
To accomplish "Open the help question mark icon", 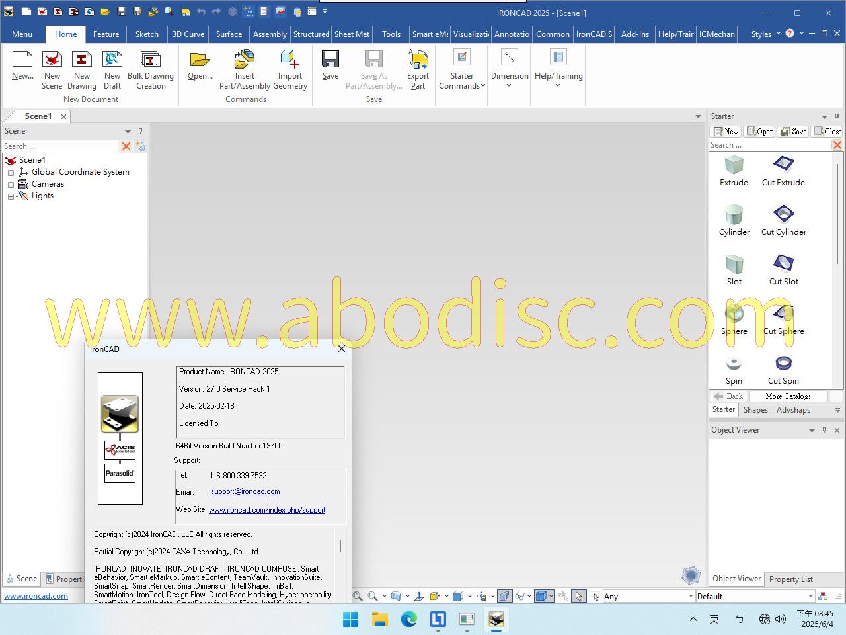I will pos(789,33).
